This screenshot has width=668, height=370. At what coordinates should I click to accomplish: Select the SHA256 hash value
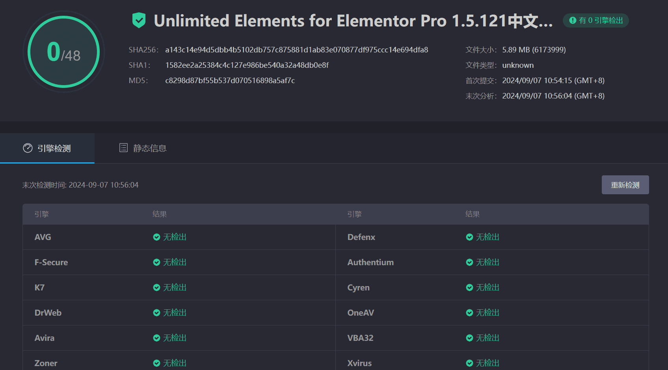296,50
